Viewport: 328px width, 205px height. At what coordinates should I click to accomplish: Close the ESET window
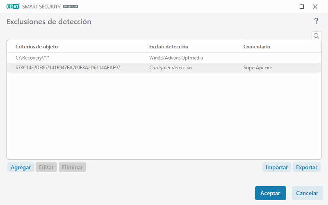click(315, 7)
